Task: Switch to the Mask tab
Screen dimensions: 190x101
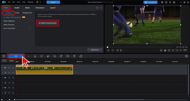Action: (27, 8)
